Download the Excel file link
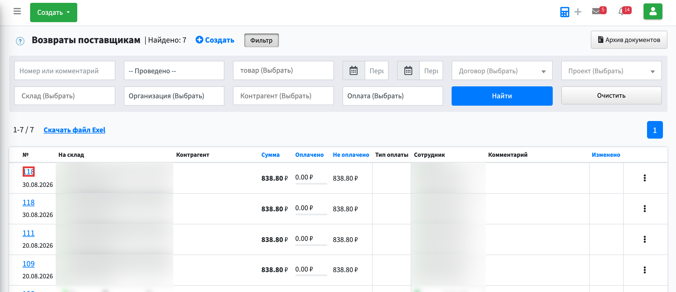Viewport: 676px width, 292px height. 74,130
